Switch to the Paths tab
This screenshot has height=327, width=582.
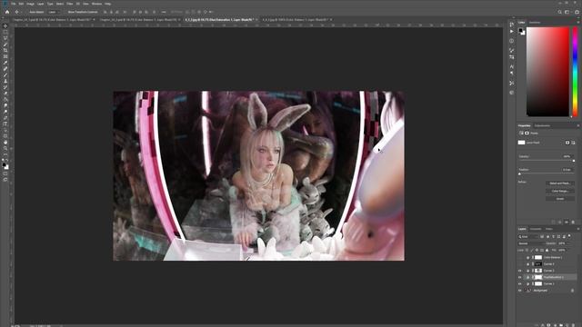(x=549, y=229)
